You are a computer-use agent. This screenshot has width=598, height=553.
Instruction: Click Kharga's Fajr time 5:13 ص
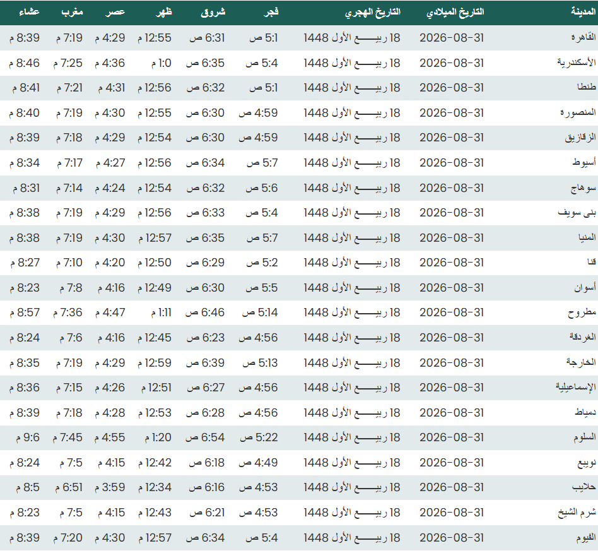point(261,363)
